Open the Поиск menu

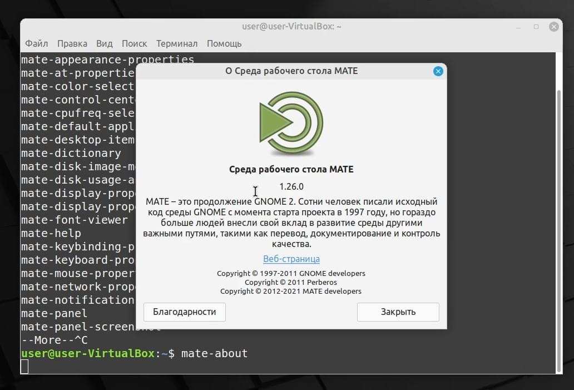(135, 43)
